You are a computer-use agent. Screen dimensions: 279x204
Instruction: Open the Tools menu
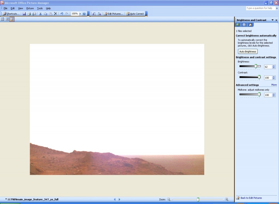(40, 8)
